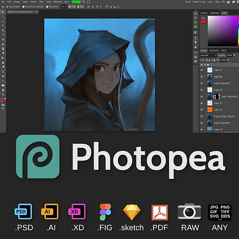Select the Path Select tool
Viewport: 239px width, 239px height.
point(3,81)
